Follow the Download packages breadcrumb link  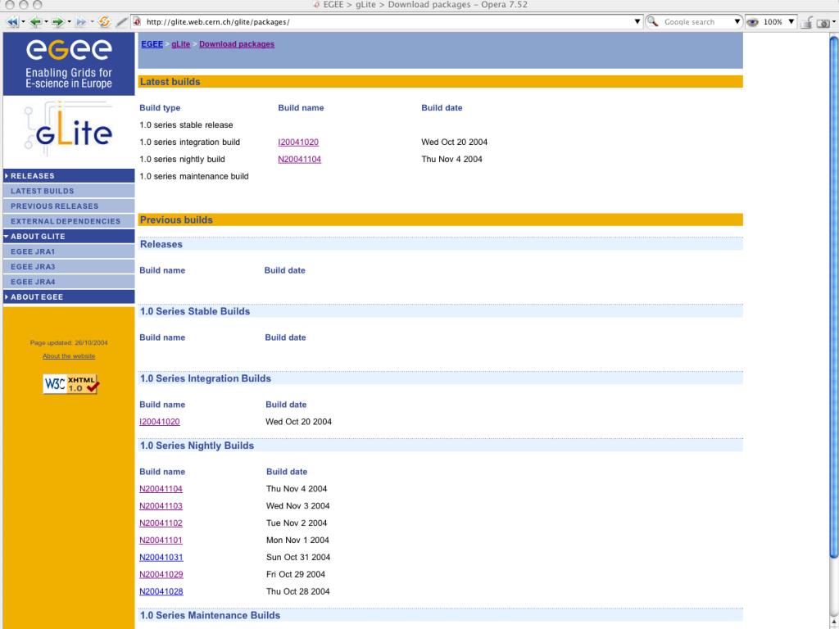pos(237,44)
